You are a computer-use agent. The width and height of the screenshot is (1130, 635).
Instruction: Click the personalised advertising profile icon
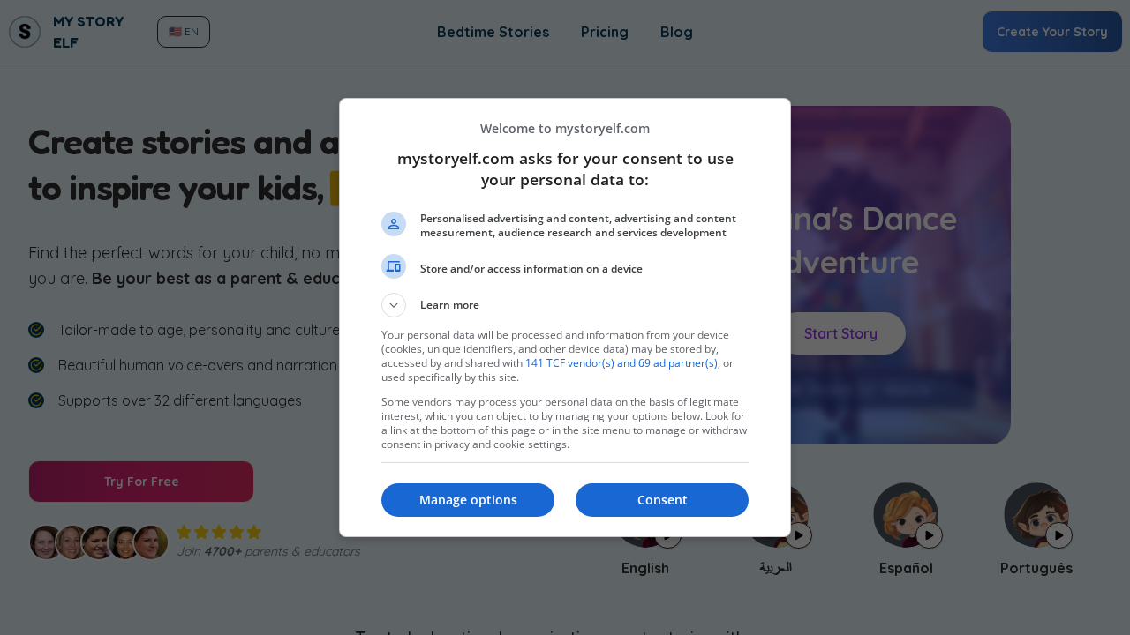click(x=394, y=224)
